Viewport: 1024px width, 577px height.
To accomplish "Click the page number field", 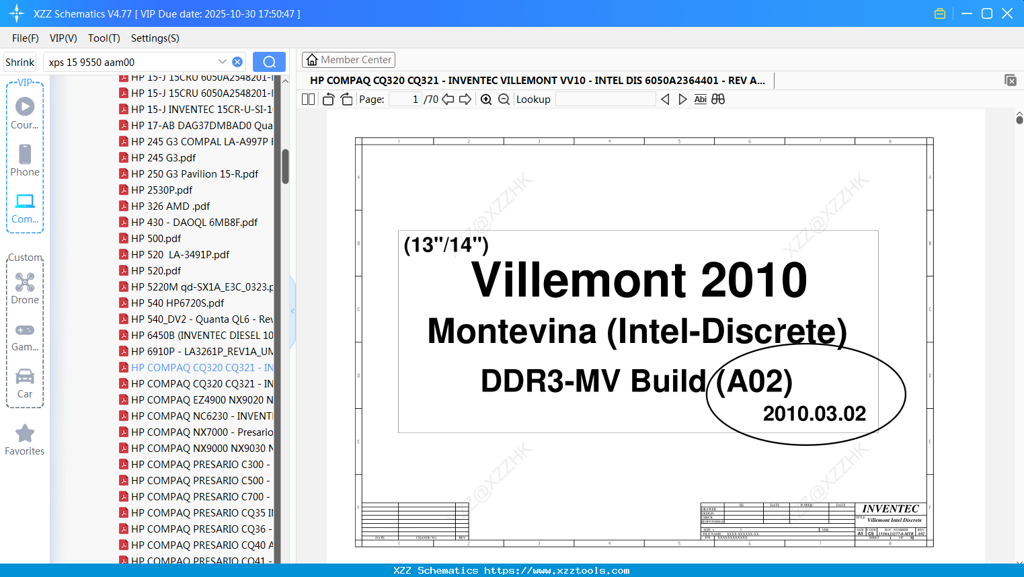I will pyautogui.click(x=405, y=100).
